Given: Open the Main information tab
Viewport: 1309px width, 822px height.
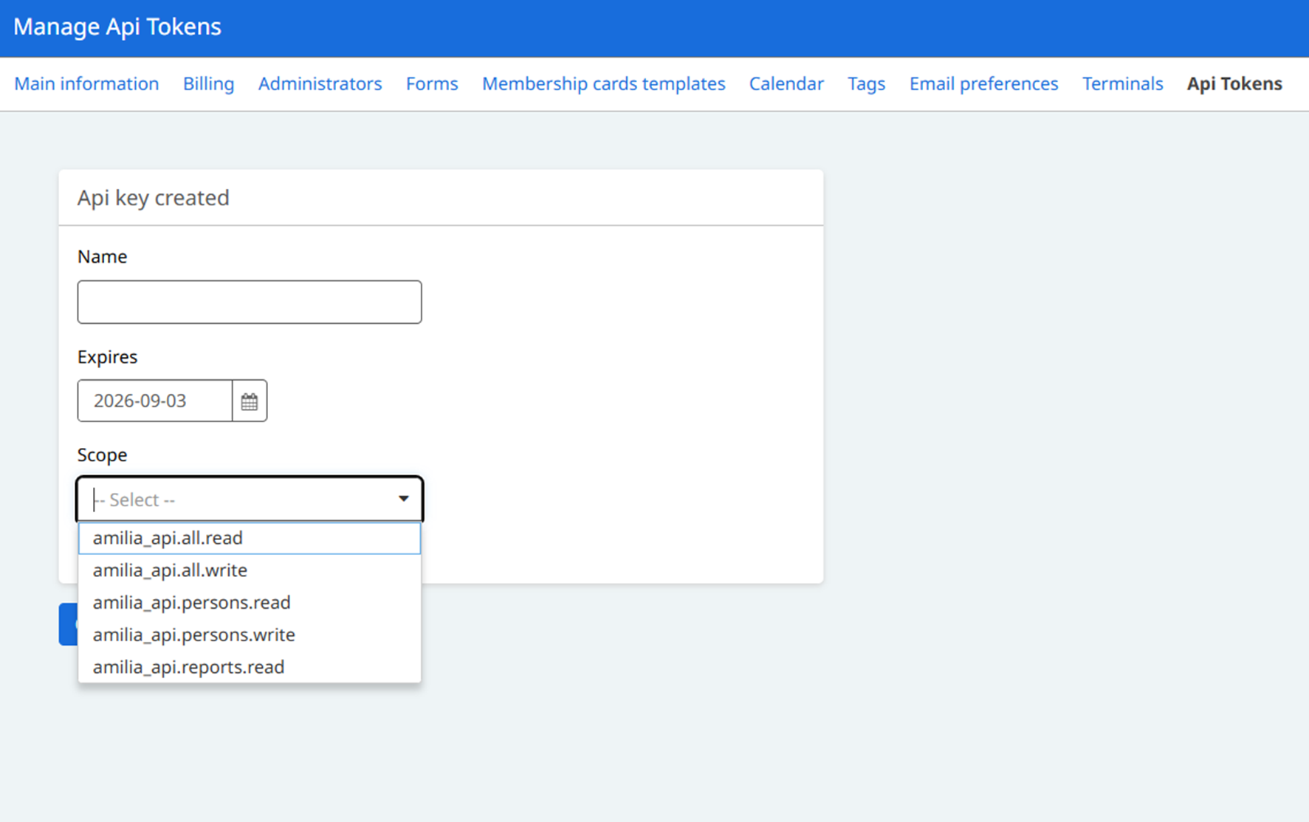Looking at the screenshot, I should pos(86,84).
